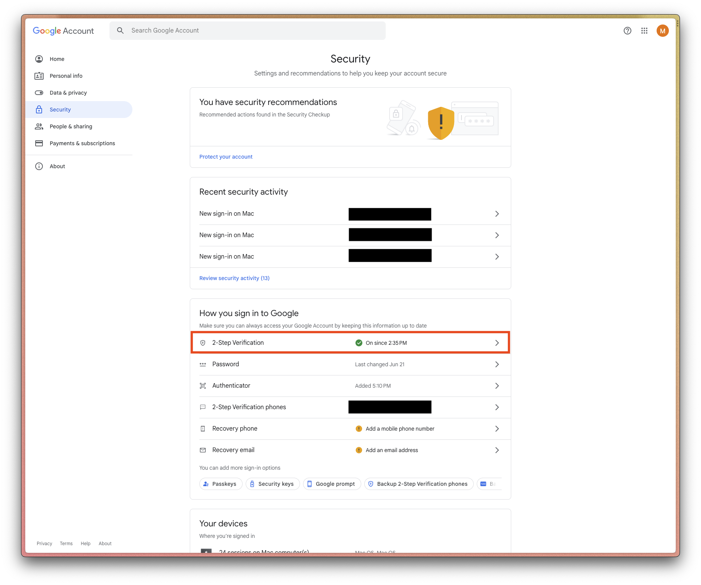Screen dimensions: 701x585
Task: Click the People & sharing icon
Action: 39,126
